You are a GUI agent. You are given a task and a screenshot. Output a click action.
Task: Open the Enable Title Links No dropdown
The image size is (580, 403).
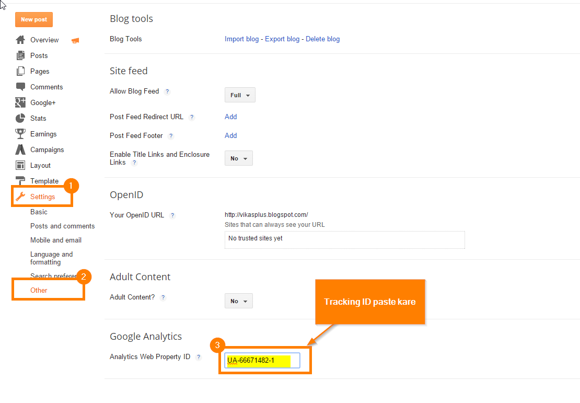[x=239, y=158]
